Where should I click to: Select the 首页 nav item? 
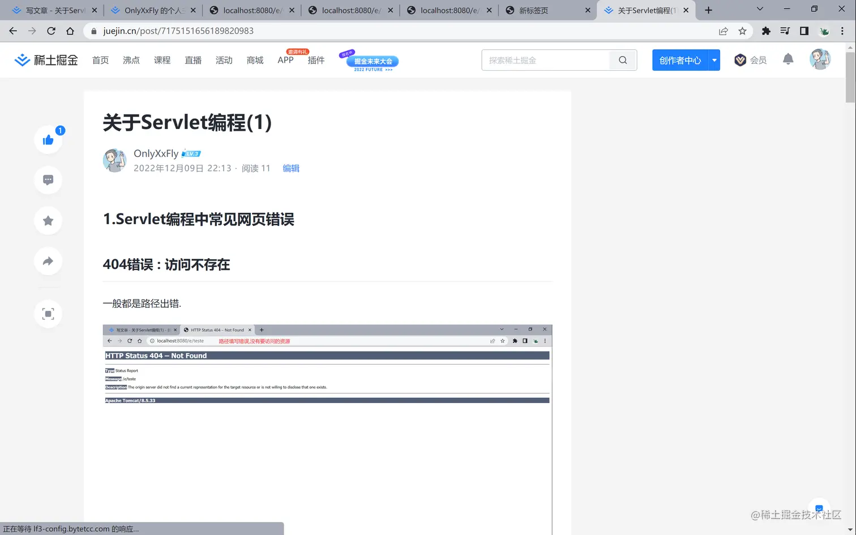(100, 60)
